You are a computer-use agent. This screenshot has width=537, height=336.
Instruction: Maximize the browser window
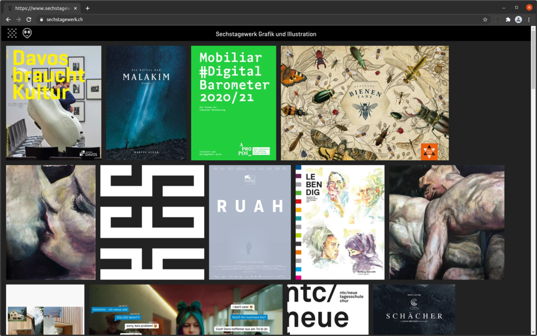point(516,7)
